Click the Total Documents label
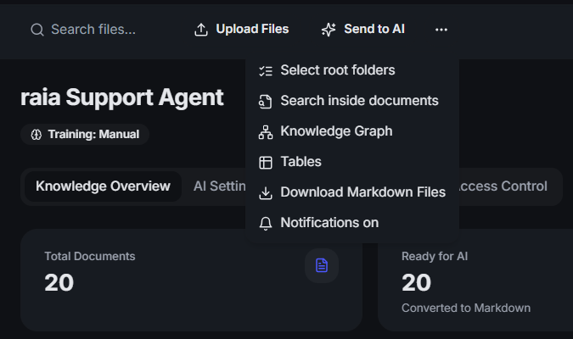 [x=90, y=256]
